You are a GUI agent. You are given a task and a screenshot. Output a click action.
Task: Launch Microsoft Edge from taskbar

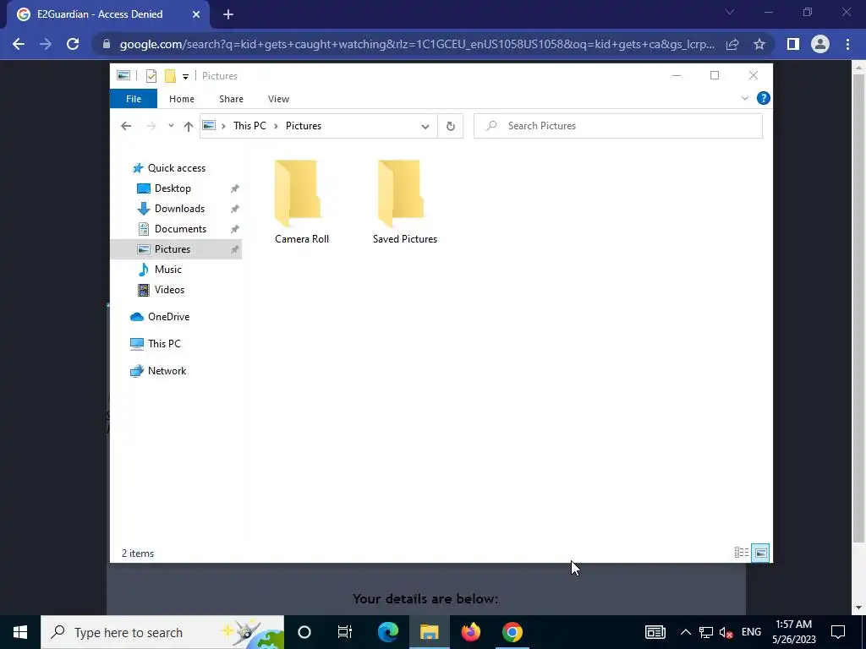point(388,632)
